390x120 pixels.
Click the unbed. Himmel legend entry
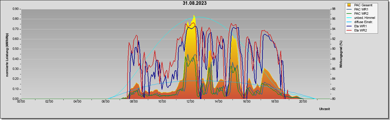pyautogui.click(x=364, y=18)
